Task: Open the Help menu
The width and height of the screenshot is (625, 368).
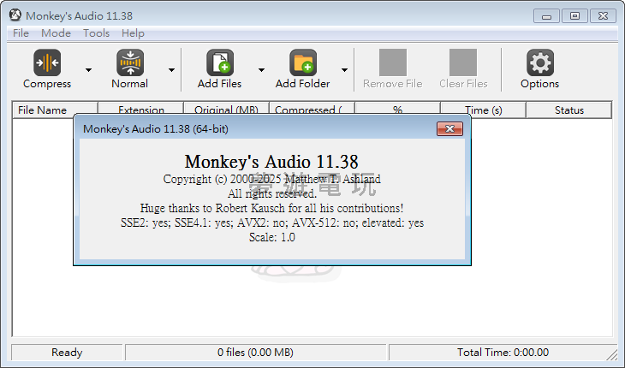Action: click(133, 33)
